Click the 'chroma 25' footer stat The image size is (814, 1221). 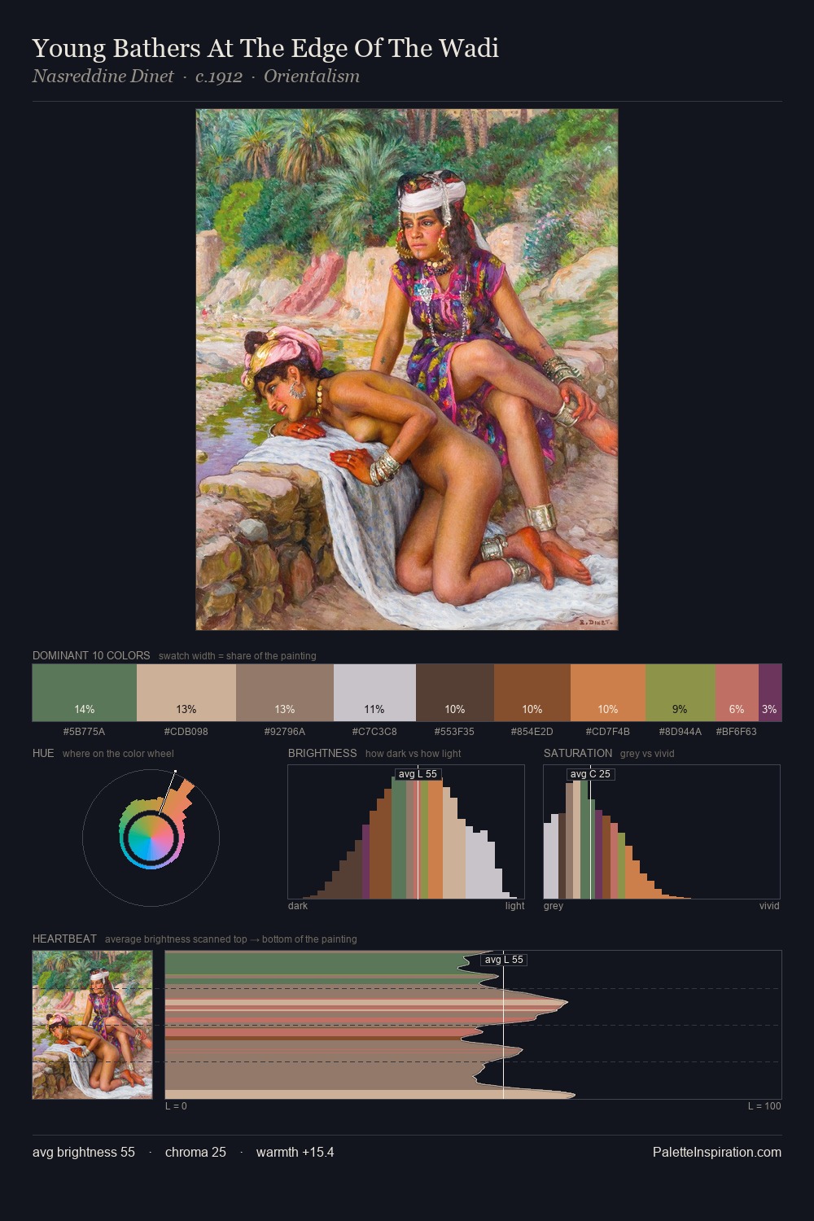[x=195, y=1152]
